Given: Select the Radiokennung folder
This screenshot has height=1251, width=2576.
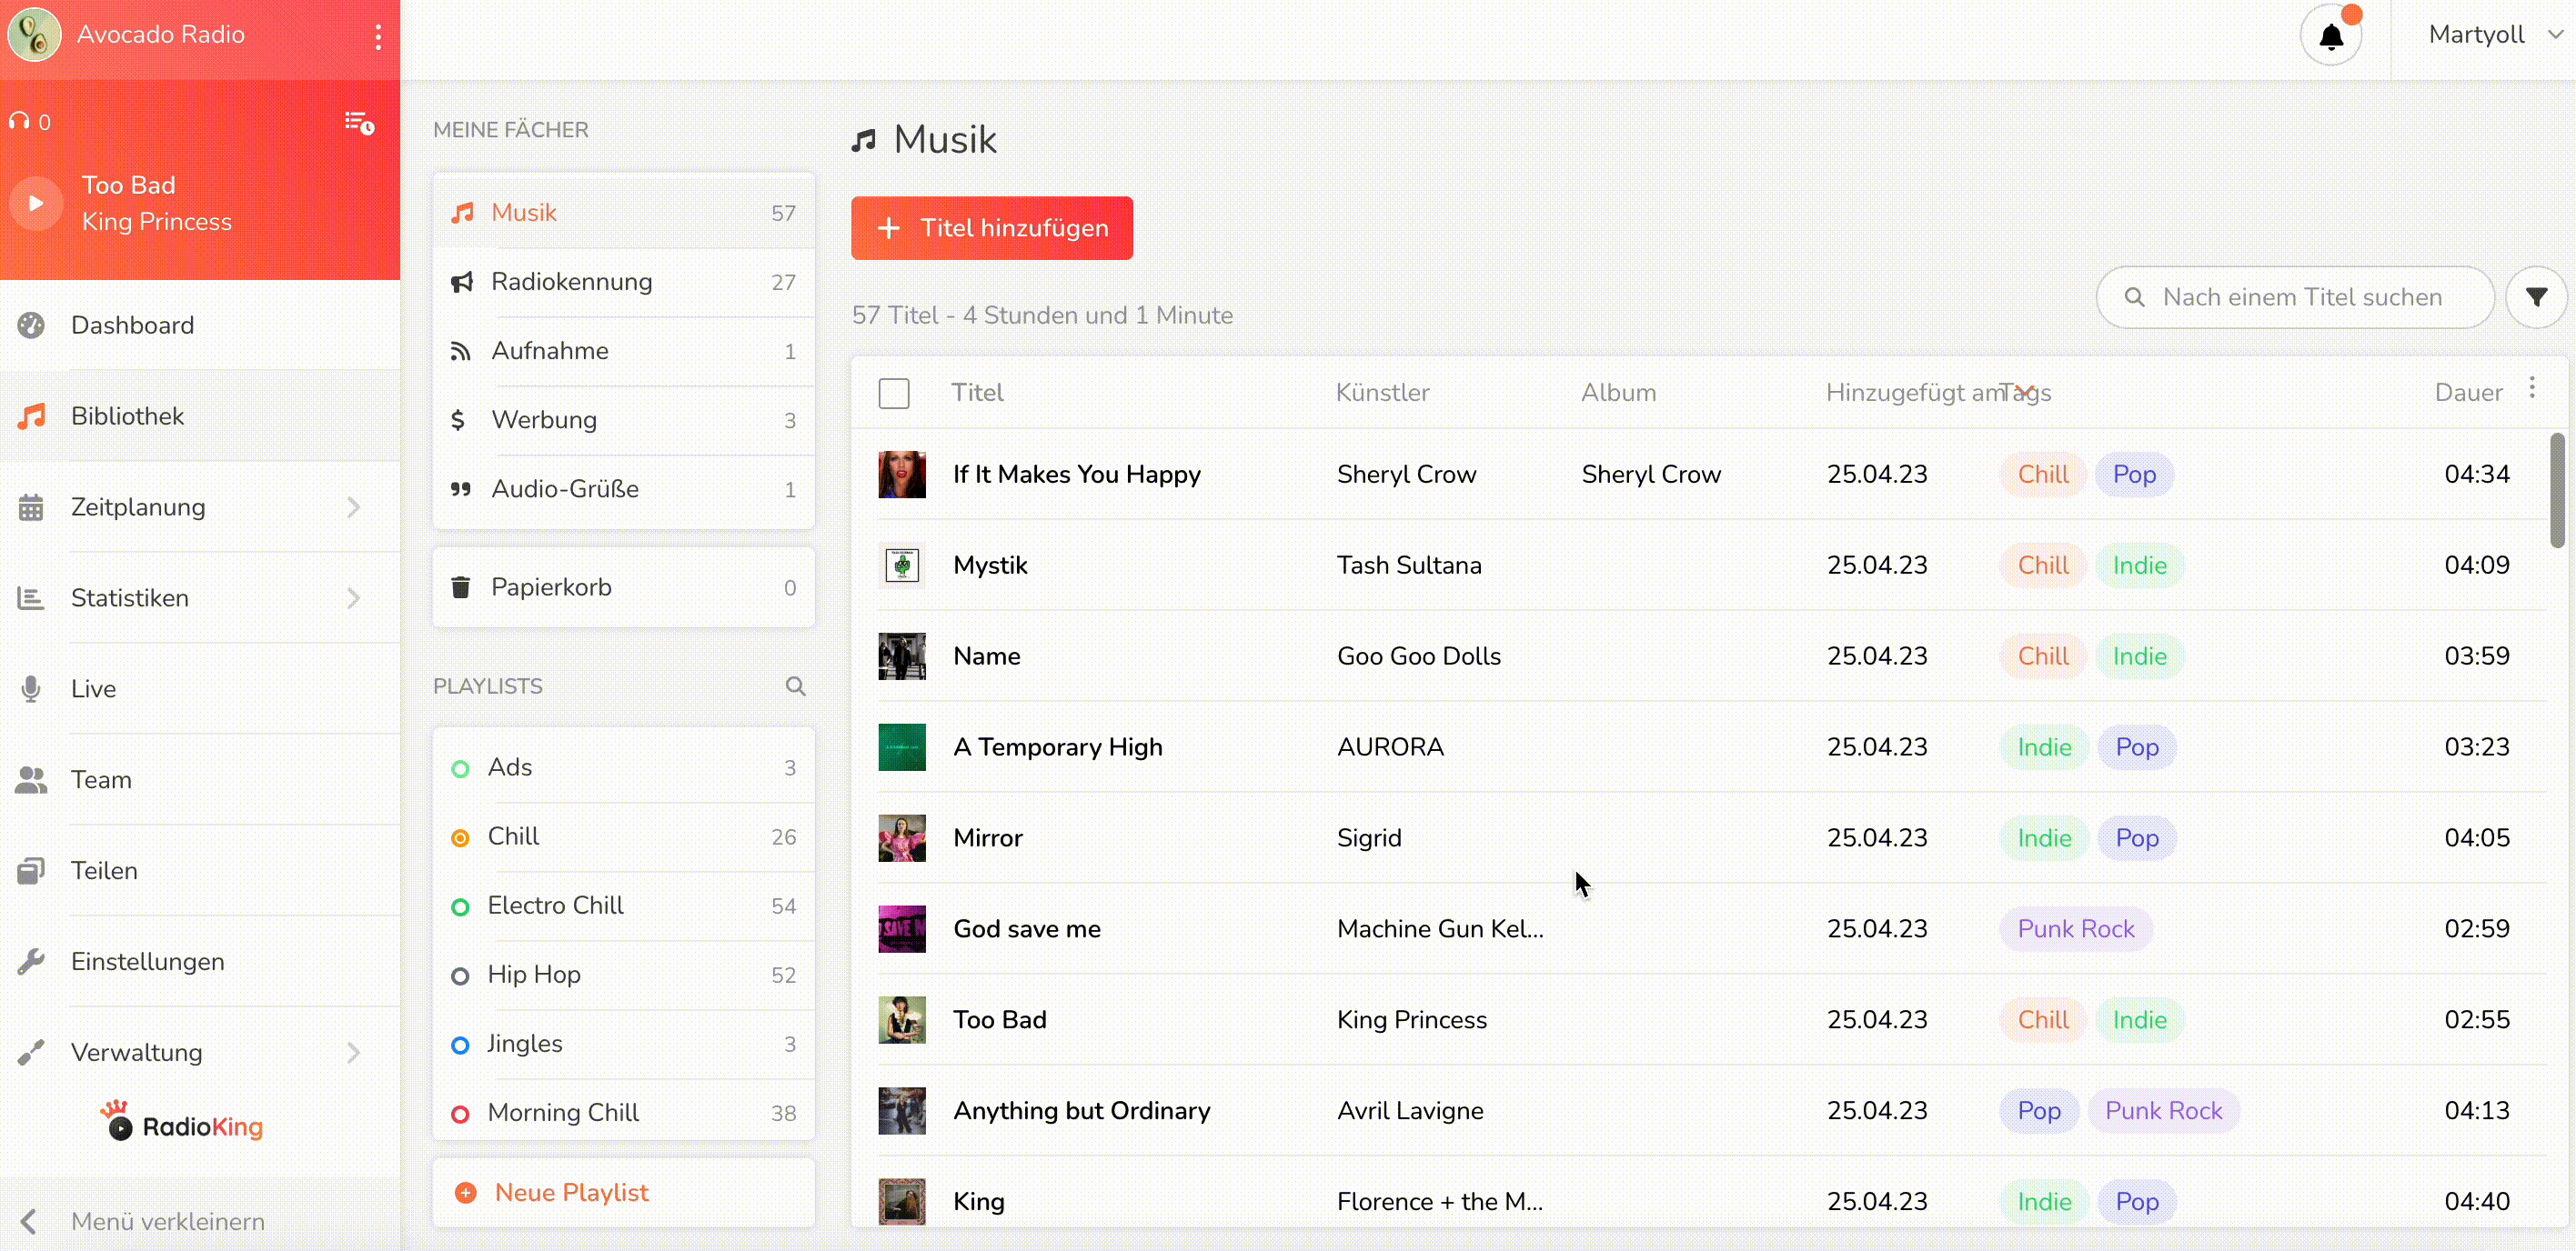Looking at the screenshot, I should coord(623,282).
